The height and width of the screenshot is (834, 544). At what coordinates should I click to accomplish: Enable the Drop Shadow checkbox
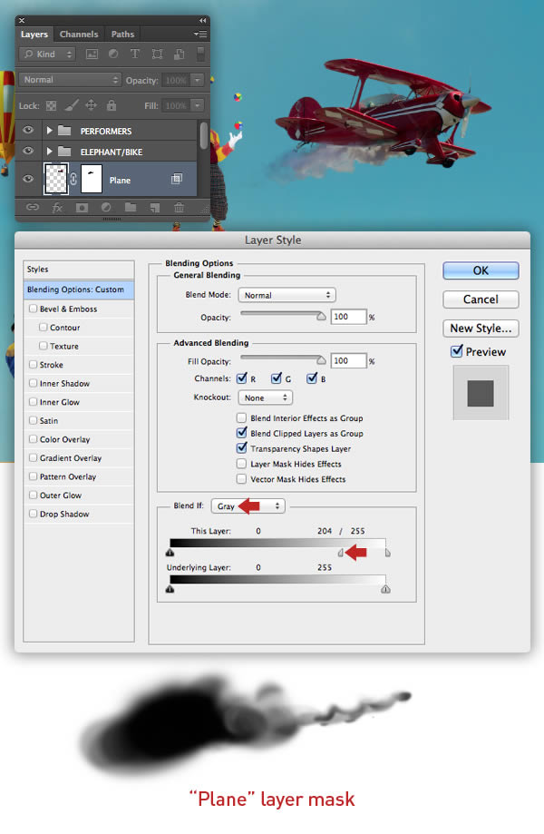(33, 514)
